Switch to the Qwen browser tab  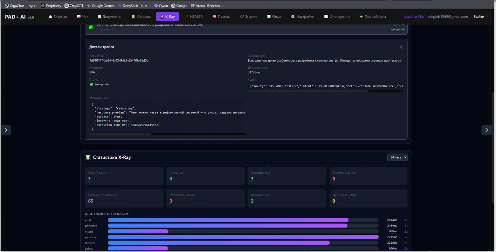tap(161, 6)
